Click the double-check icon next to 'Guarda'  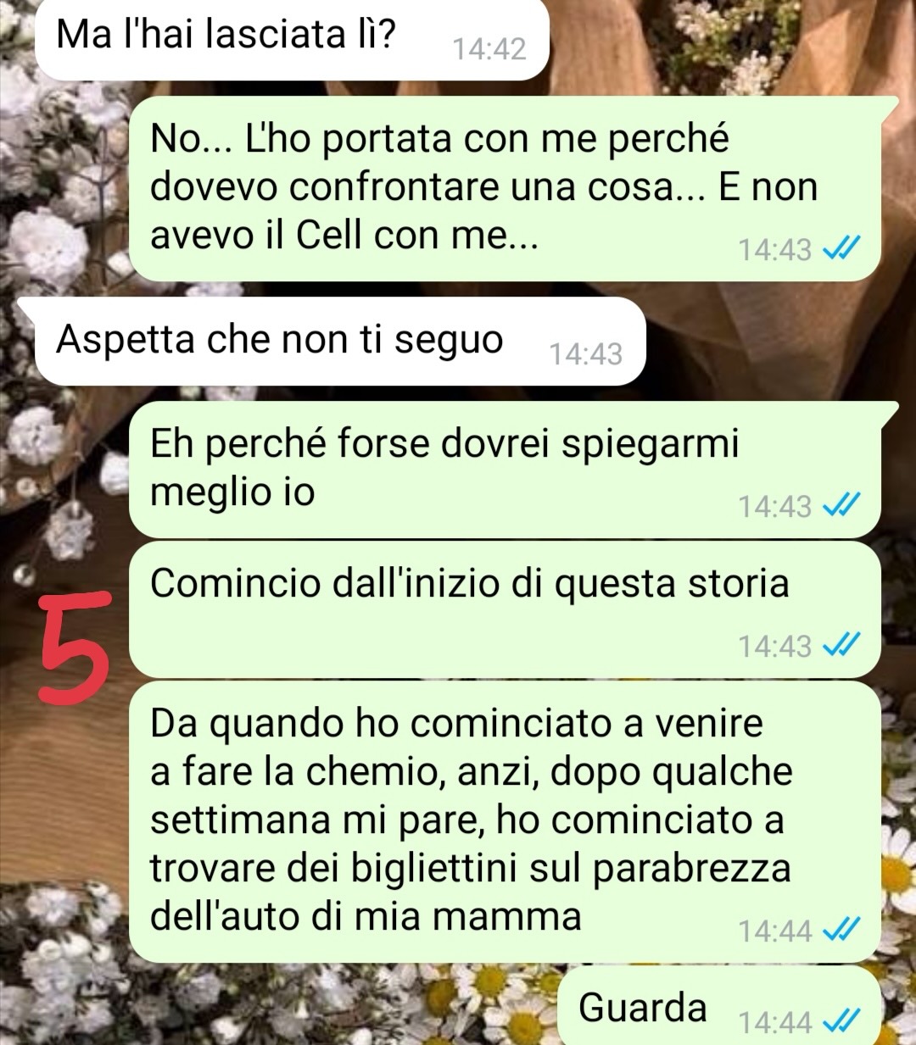842,1022
